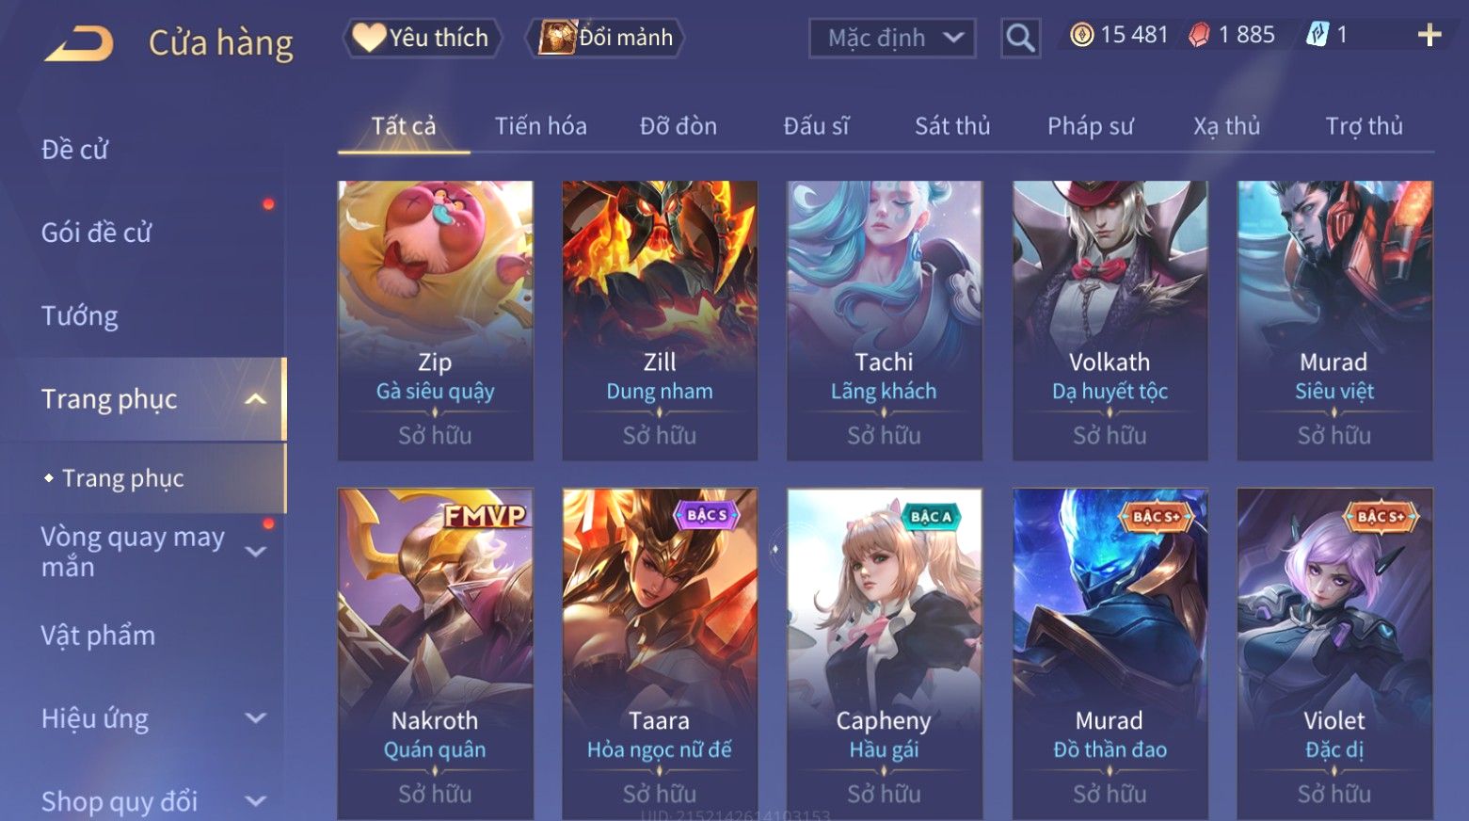1469x821 pixels.
Task: Open Gói đề cử in sidebar
Action: 96,233
